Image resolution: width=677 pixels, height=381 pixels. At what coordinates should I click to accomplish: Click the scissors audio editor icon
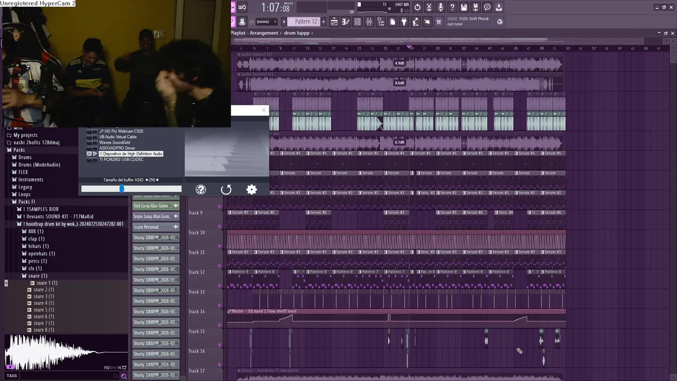tap(429, 7)
